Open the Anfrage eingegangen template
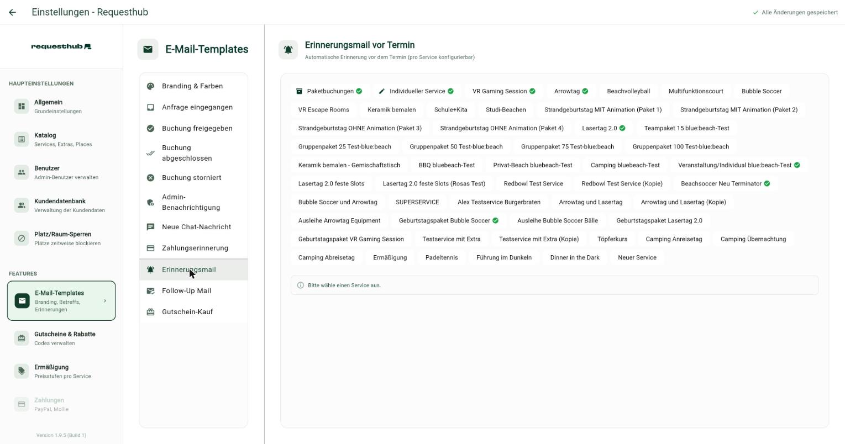Image resolution: width=845 pixels, height=444 pixels. pos(193,107)
